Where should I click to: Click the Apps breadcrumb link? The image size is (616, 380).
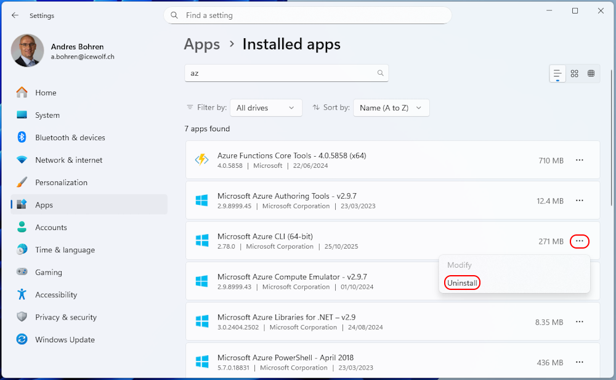pyautogui.click(x=202, y=44)
